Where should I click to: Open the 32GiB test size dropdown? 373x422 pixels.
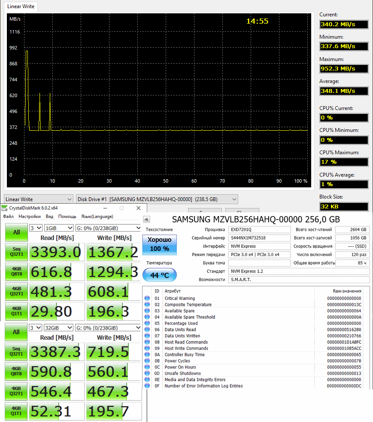point(58,328)
